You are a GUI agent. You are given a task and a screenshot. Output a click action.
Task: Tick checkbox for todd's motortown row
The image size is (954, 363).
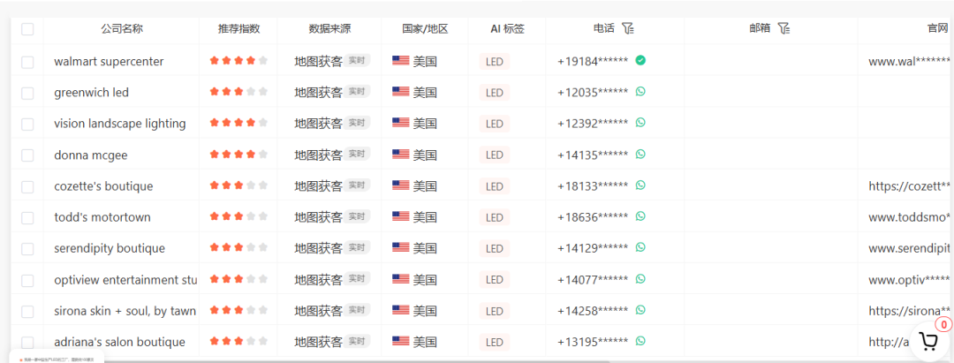(27, 217)
